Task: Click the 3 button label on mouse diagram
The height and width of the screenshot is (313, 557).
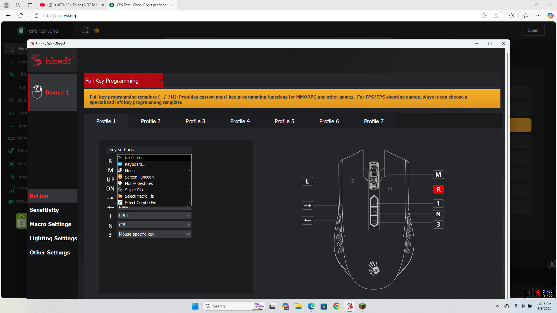Action: pyautogui.click(x=438, y=224)
